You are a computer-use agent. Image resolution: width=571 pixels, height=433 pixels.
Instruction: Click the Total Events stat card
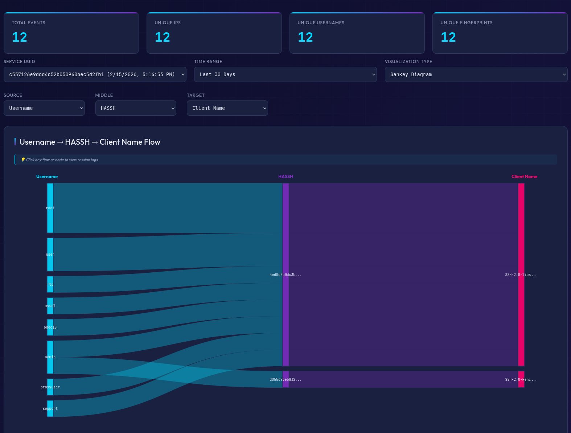pyautogui.click(x=71, y=33)
